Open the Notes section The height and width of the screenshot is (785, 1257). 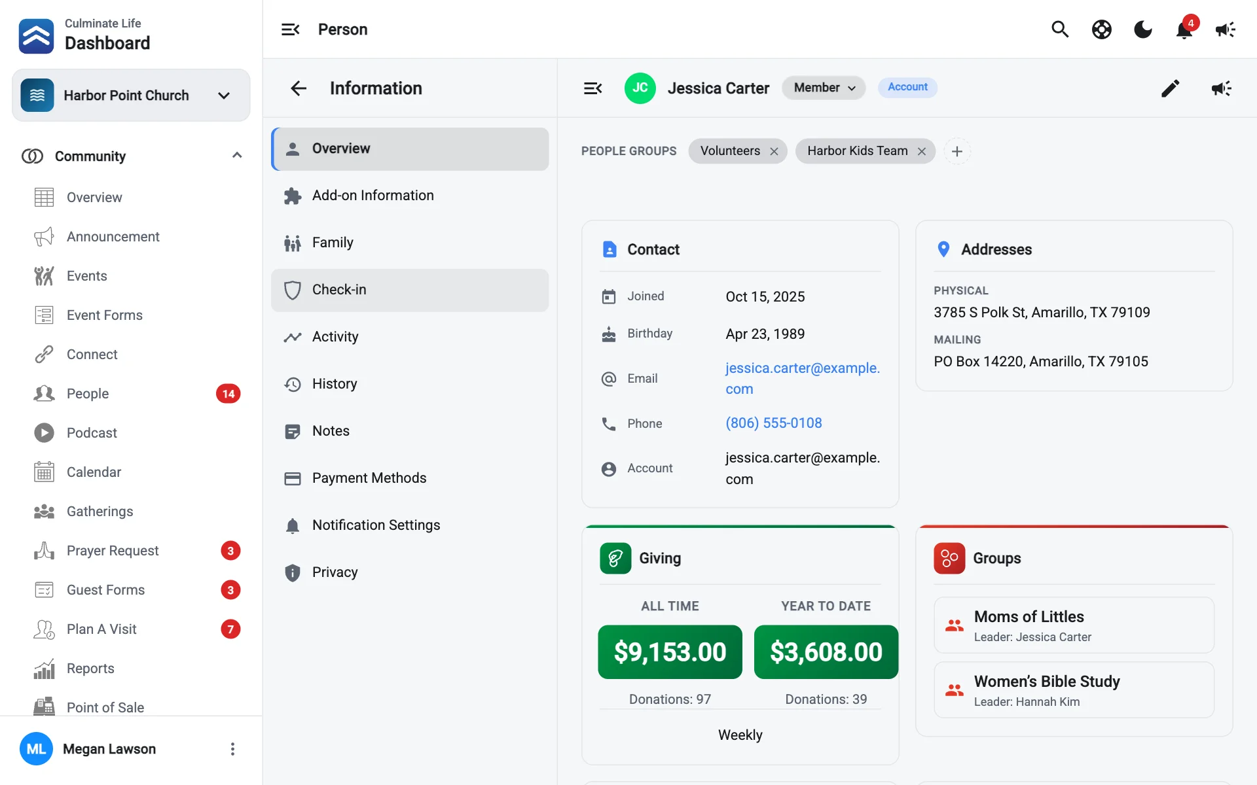(410, 431)
